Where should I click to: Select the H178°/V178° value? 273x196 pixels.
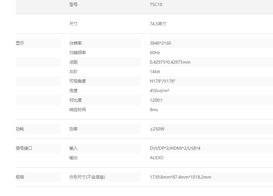pos(163,81)
